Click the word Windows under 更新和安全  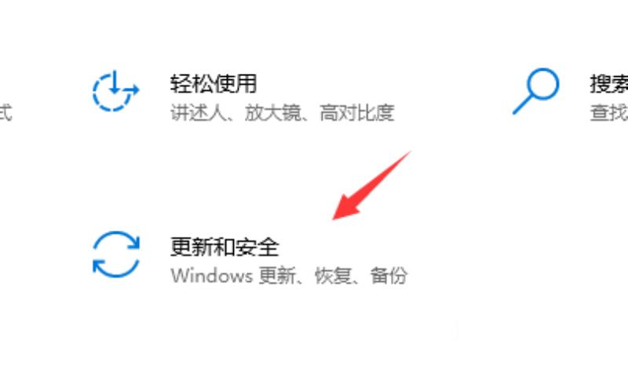pos(211,276)
